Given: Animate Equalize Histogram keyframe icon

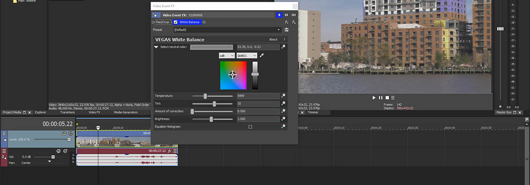Looking at the screenshot, I should (283, 126).
